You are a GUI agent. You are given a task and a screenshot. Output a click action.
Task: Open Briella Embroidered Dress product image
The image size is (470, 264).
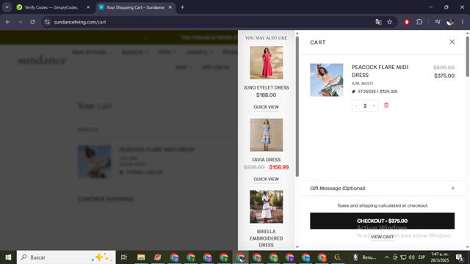click(266, 207)
